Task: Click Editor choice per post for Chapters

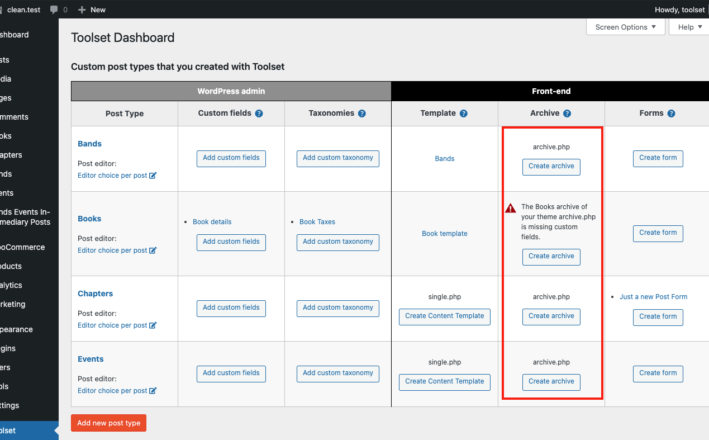Action: (x=112, y=325)
